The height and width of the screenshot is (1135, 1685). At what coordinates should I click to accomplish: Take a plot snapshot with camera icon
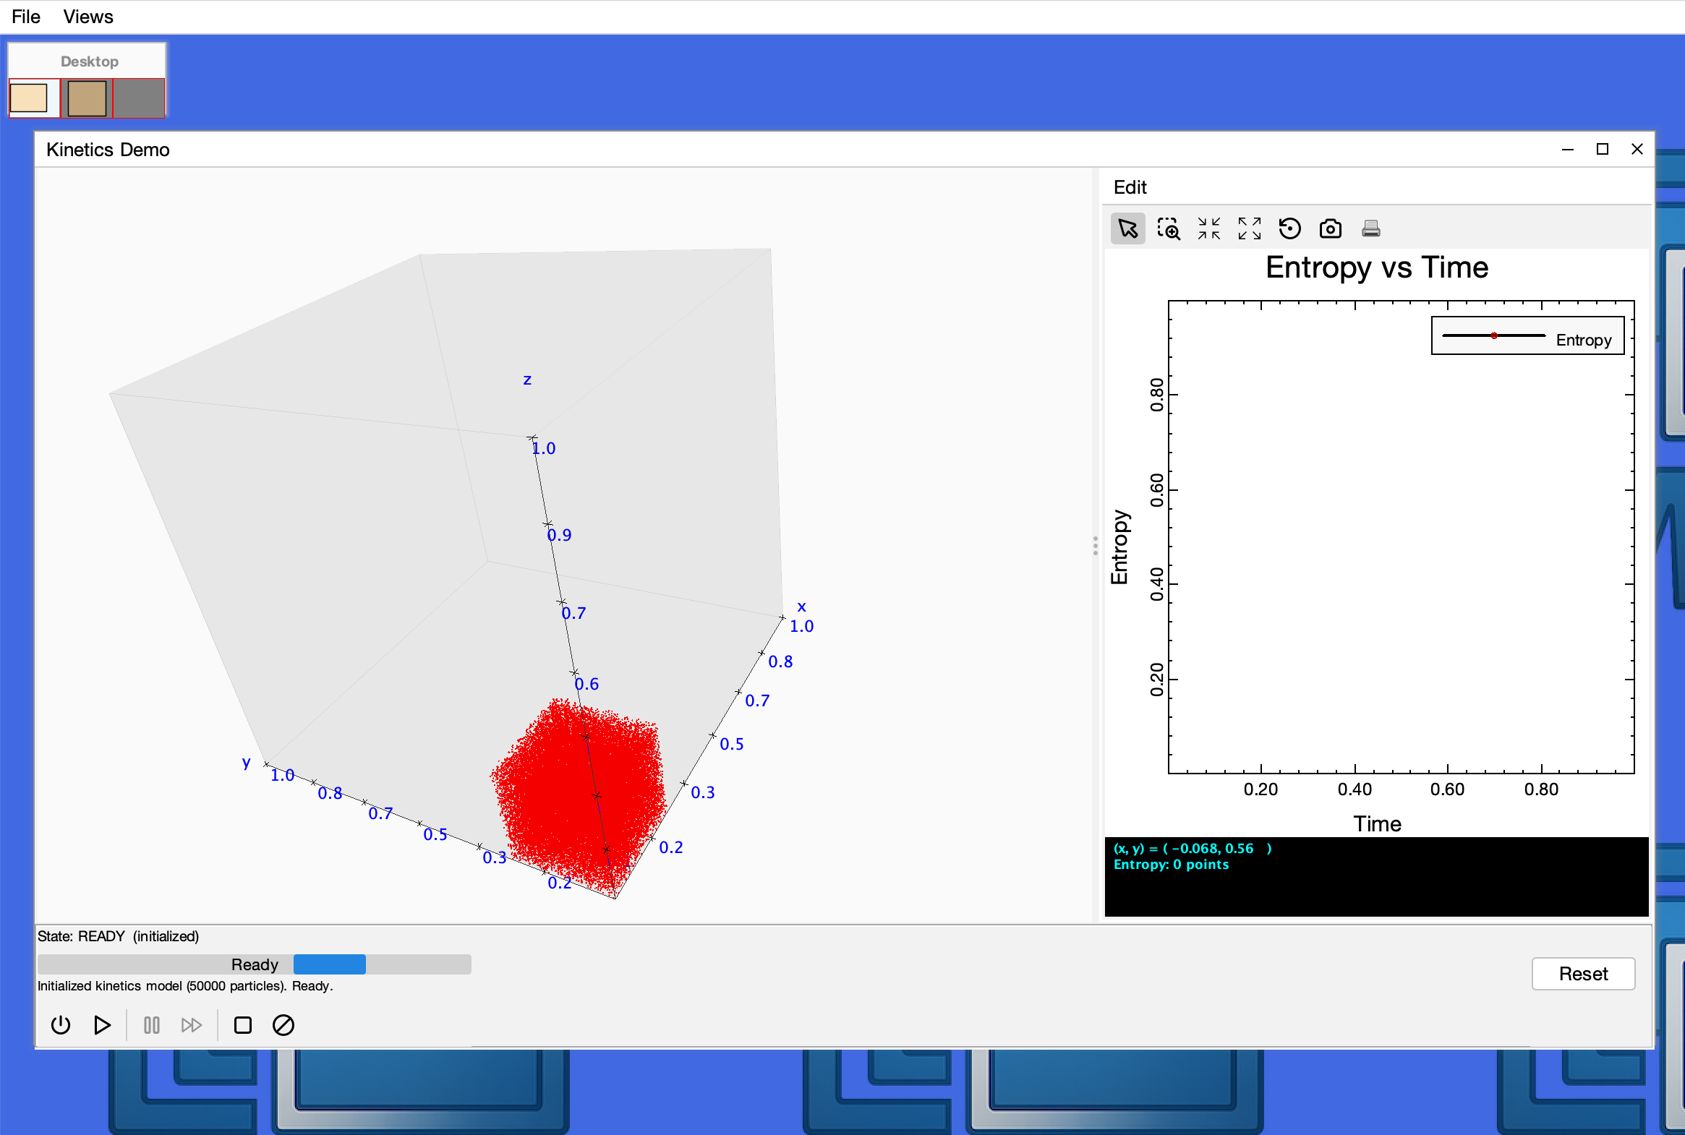pos(1330,228)
